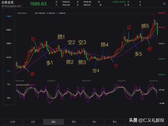Click the time axis date 2019/11/07
This screenshot has width=168, height=126.
pos(86,81)
